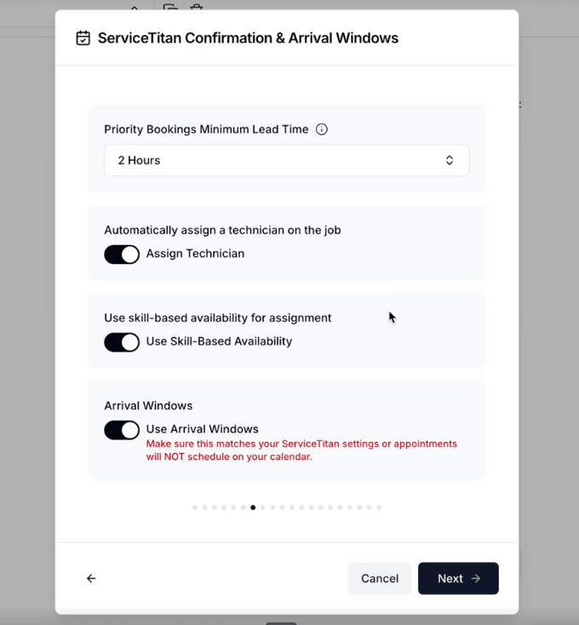
Task: Click the active dark pagination dot
Action: [x=253, y=507]
